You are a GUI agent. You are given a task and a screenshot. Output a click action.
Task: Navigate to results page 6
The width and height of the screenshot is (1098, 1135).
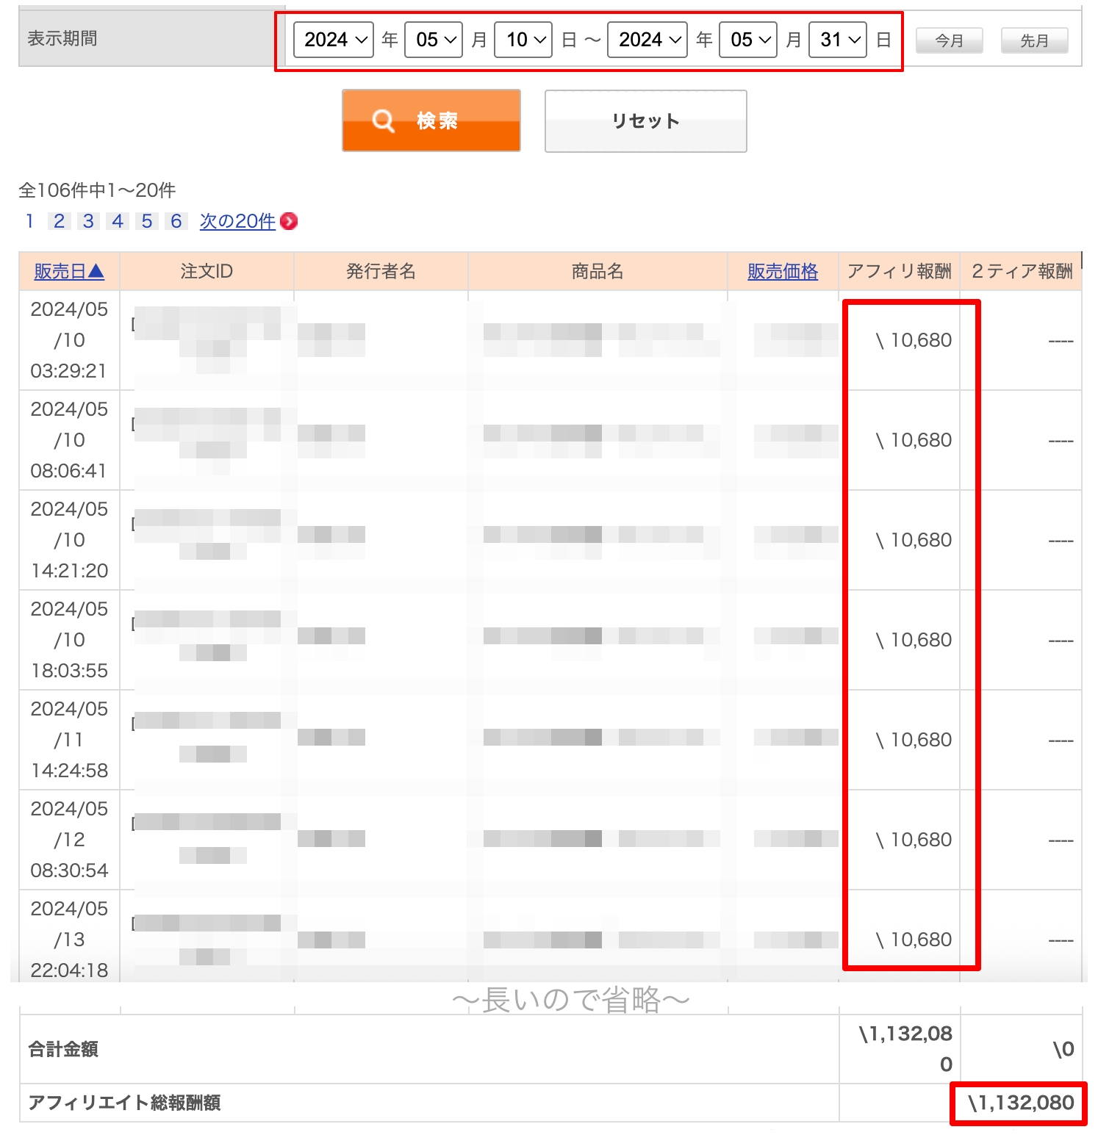[x=176, y=221]
